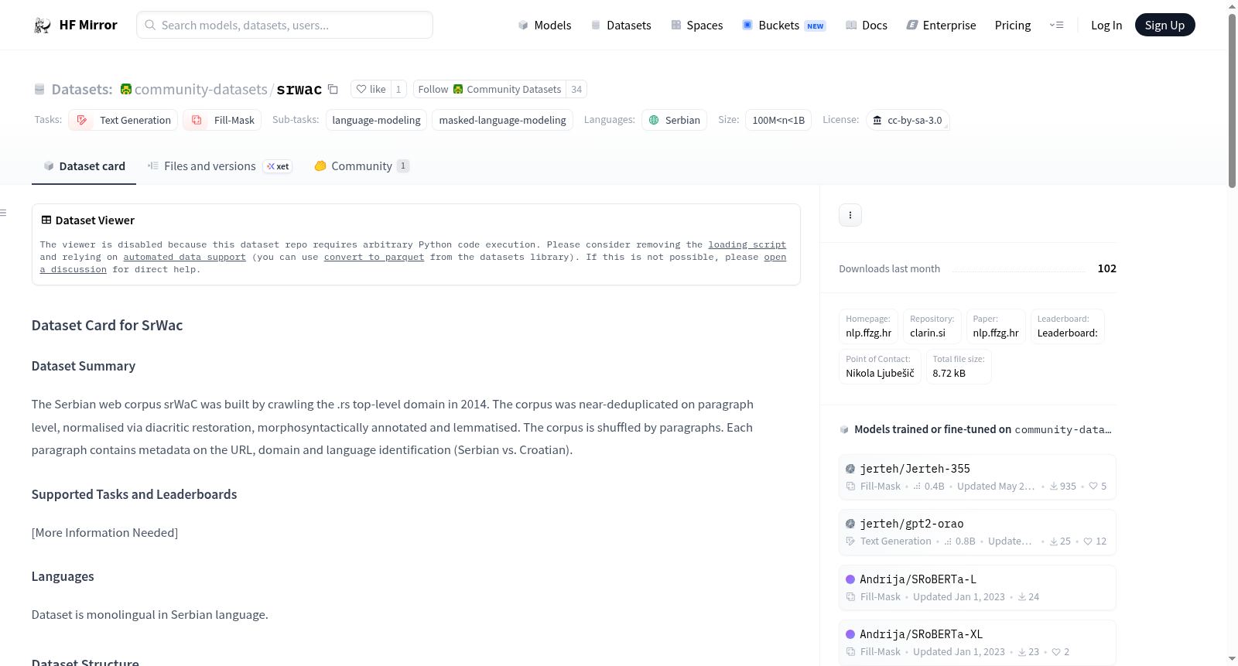Open the jerteh/gpt2-orao model card
This screenshot has height=666, width=1238.
coord(977,532)
